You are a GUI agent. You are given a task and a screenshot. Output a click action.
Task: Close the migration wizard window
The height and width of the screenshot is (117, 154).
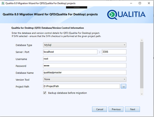click(x=149, y=3)
